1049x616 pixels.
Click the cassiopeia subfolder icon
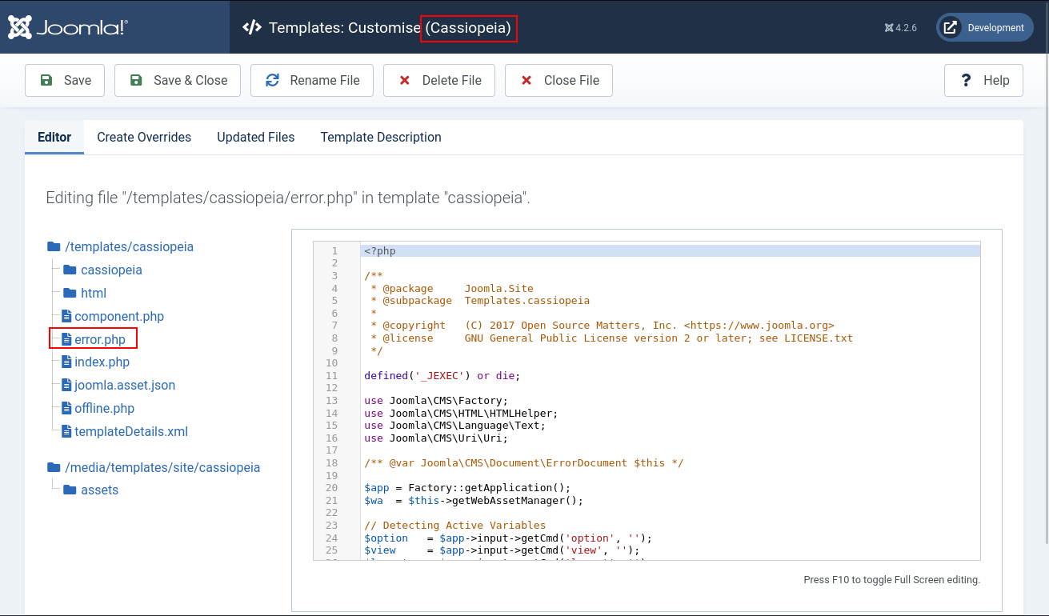(x=70, y=270)
